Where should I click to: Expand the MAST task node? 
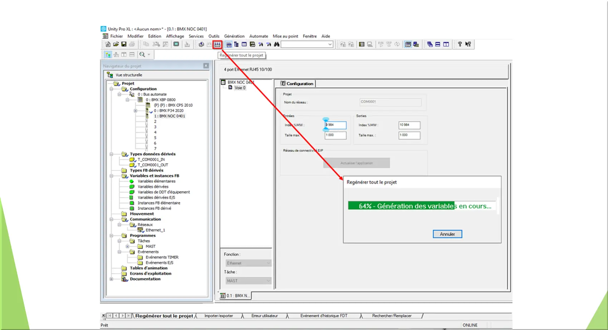pos(127,246)
